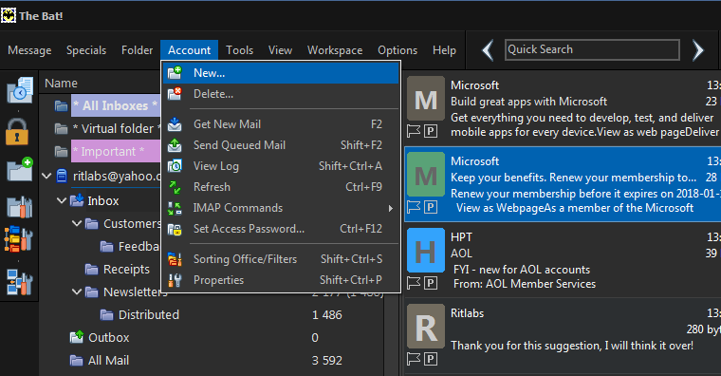The width and height of the screenshot is (721, 376).
Task: Click the account properties bottom sidebar icon
Action: pos(19,282)
